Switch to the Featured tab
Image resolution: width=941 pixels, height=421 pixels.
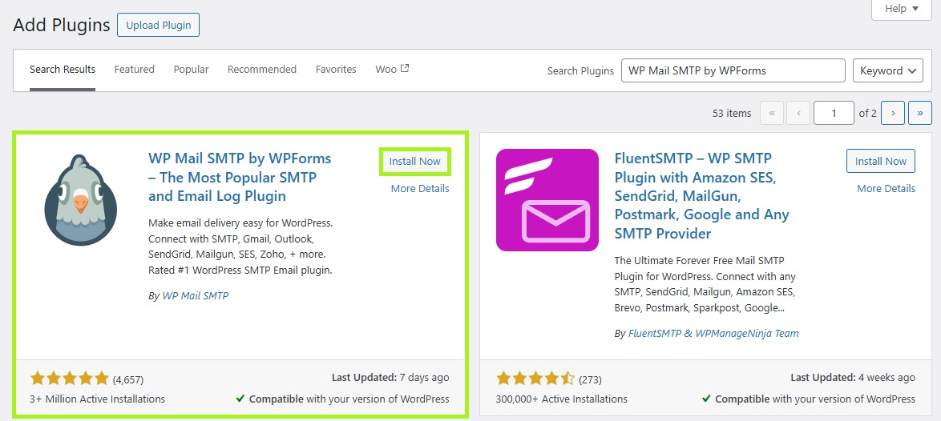[x=135, y=70]
